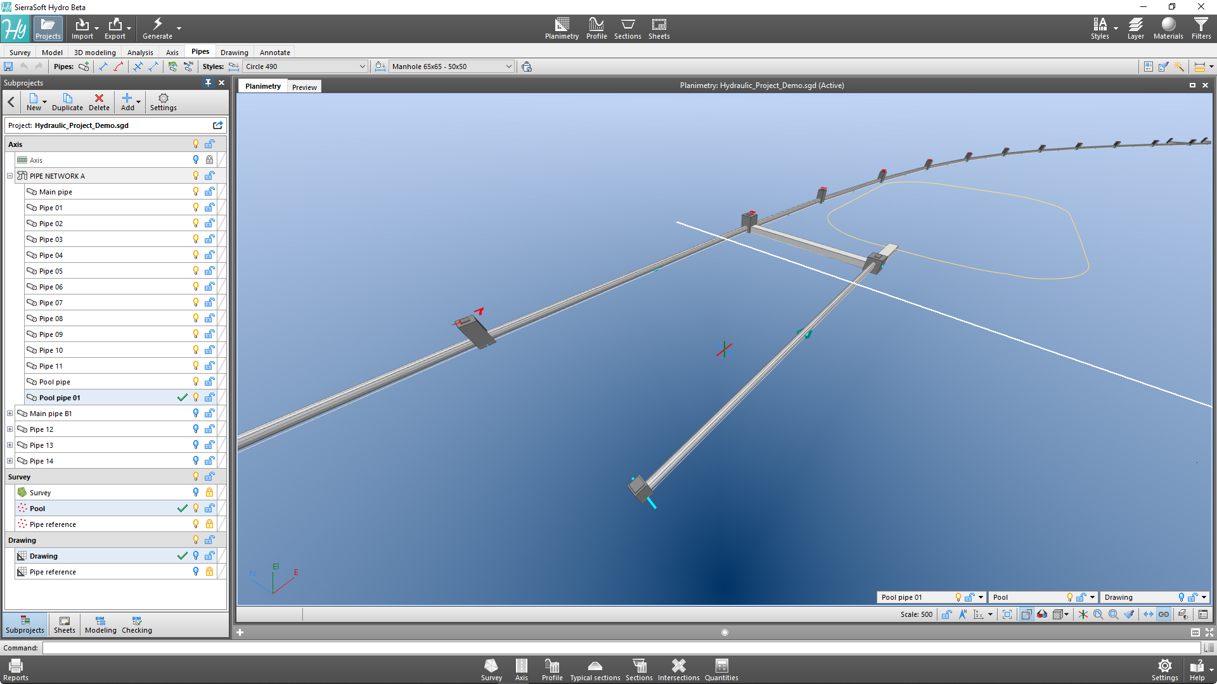This screenshot has width=1217, height=684.
Task: Toggle the lightbulb for Pool pipe
Action: [195, 381]
